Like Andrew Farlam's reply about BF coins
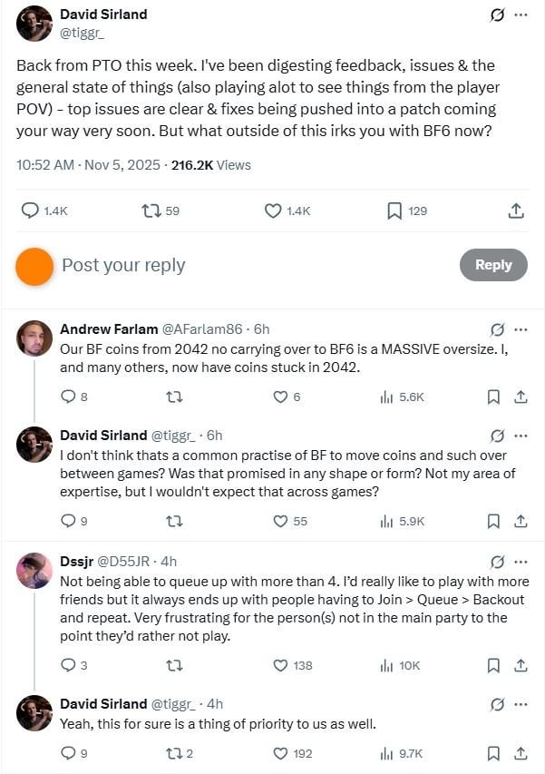The height and width of the screenshot is (774, 545). 281,397
